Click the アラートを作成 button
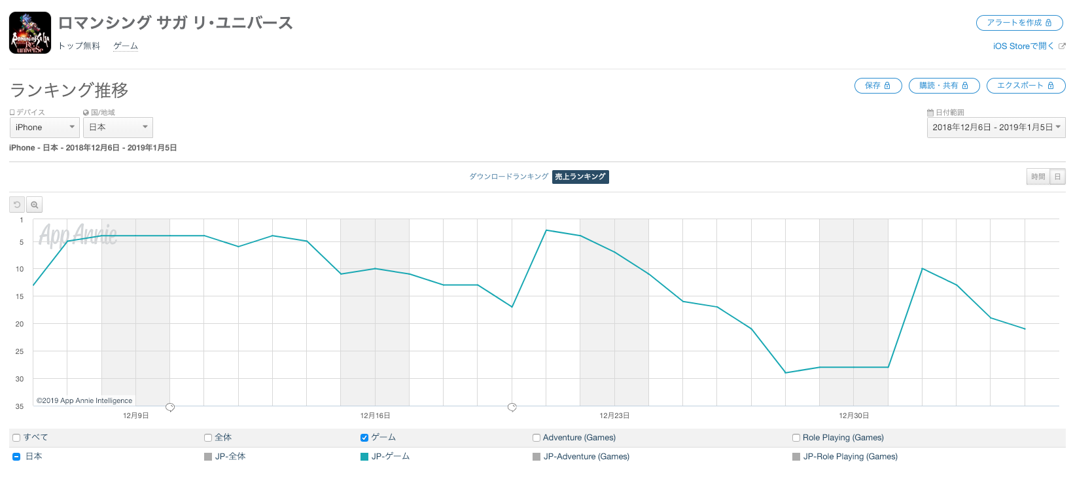The width and height of the screenshot is (1073, 477). 1019,23
